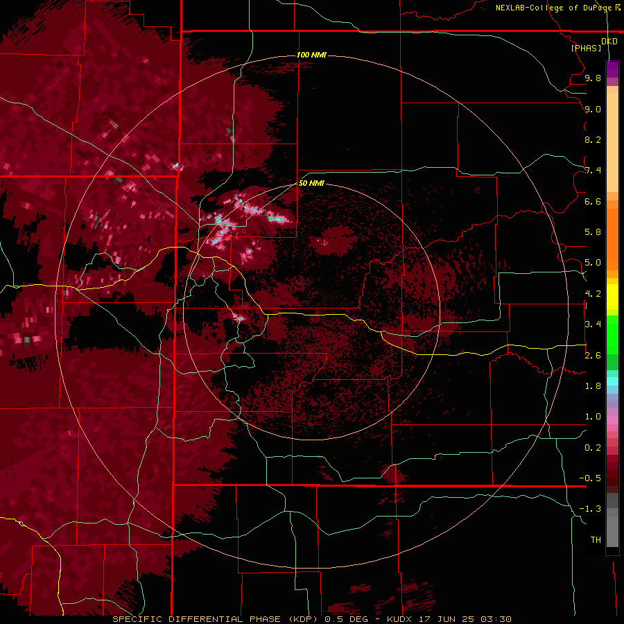
Task: Click the KUDX radar station identifier
Action: [400, 619]
